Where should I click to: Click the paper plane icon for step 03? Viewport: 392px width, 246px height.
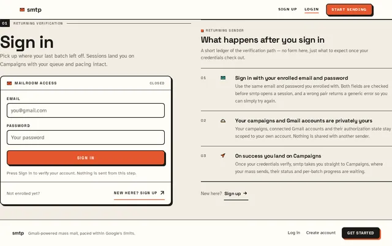click(x=223, y=156)
